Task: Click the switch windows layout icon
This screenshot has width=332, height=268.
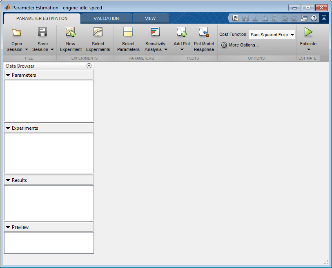Action: 304,18
